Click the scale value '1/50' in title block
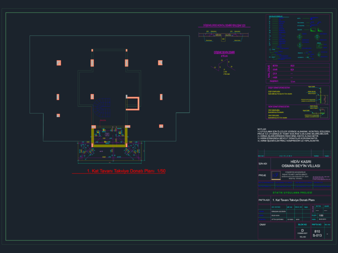 point(321,215)
